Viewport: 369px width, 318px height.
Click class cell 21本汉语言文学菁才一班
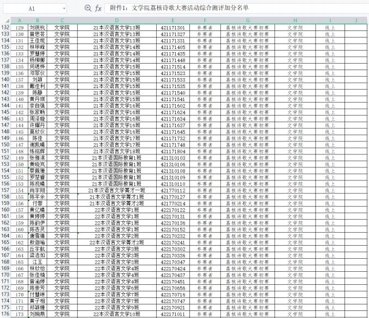(117, 190)
